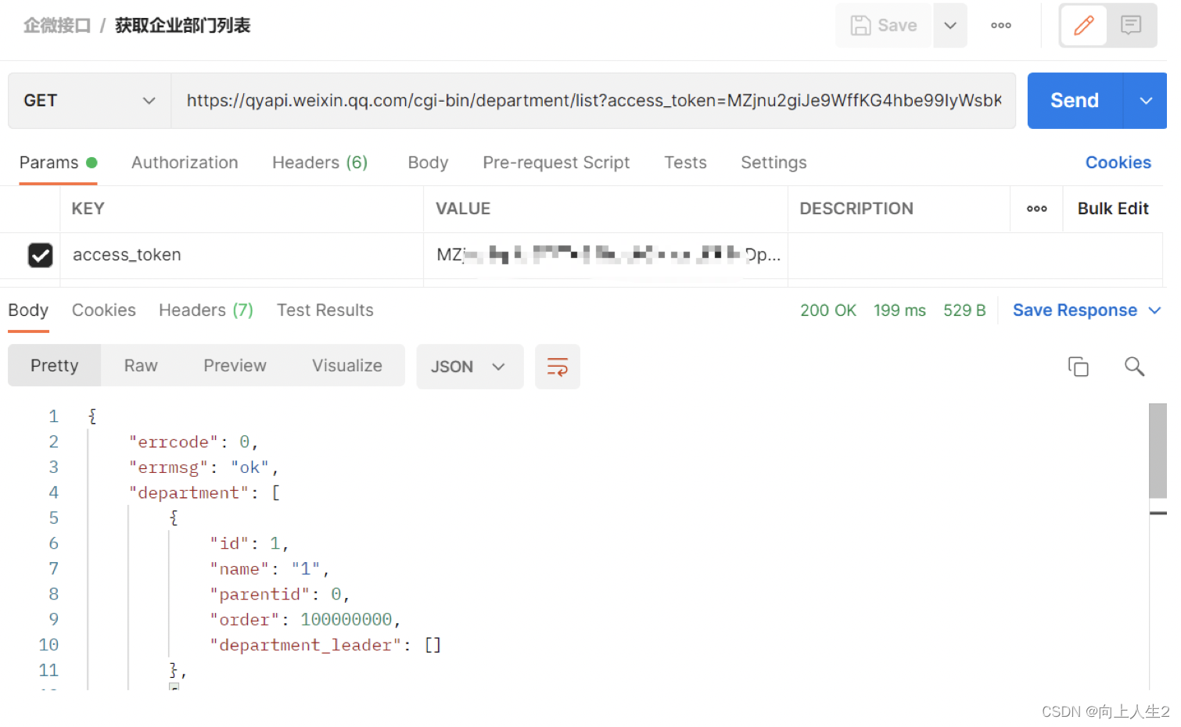Image resolution: width=1181 pixels, height=727 pixels.
Task: View the Test Results tab
Action: click(325, 310)
